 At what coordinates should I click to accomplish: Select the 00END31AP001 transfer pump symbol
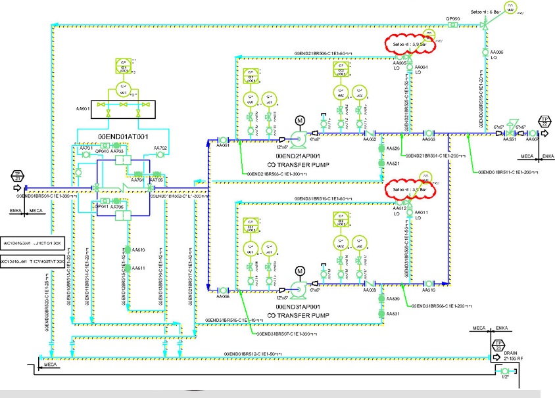tap(299, 288)
